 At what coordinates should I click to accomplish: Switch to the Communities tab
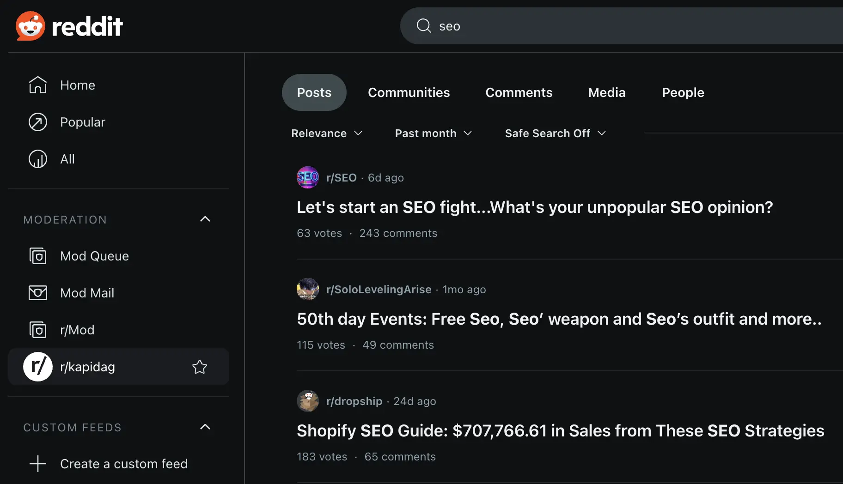[x=409, y=92]
